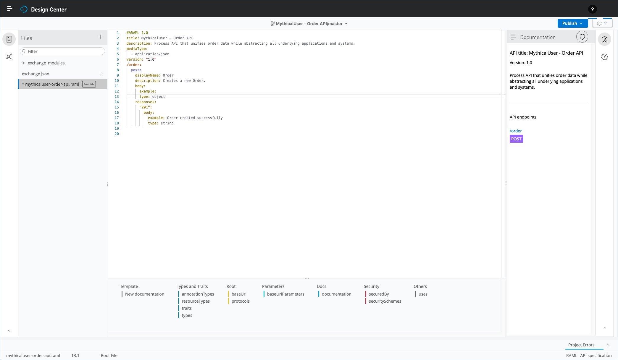Click 'Root File' status bar entry

(109, 356)
